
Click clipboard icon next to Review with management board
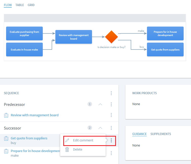tap(6, 115)
